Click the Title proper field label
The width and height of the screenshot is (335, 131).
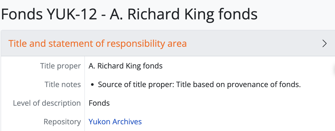[60, 66]
